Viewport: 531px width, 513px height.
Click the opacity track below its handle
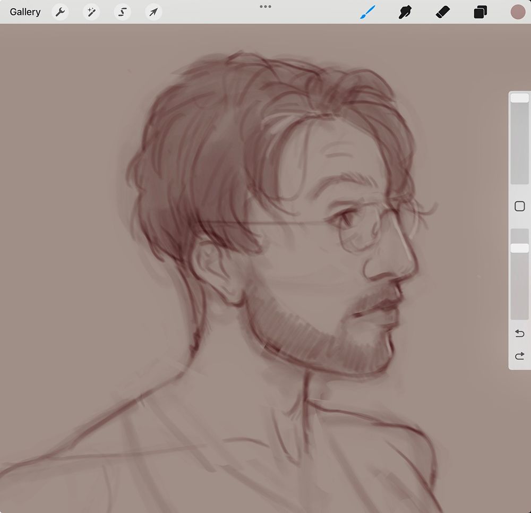point(519,287)
